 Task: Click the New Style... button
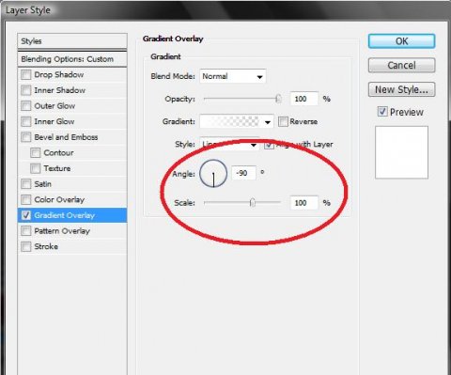401,89
